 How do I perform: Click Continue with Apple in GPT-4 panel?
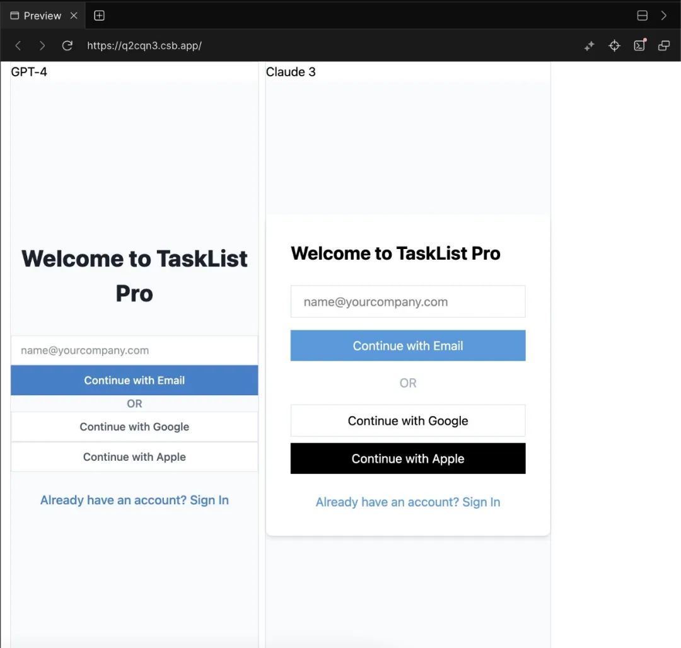coord(134,457)
